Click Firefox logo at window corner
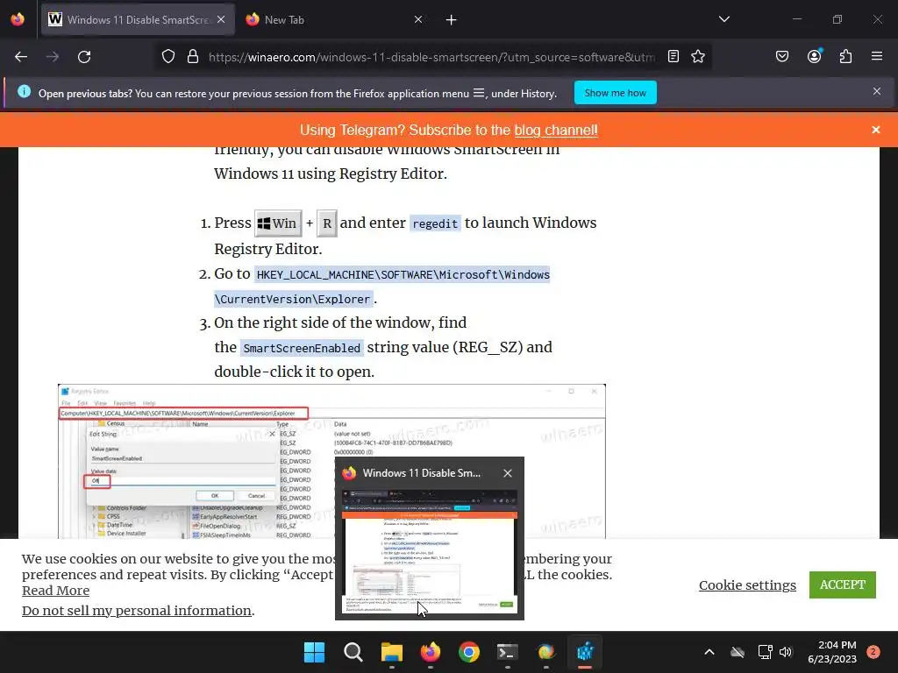The width and height of the screenshot is (898, 673). [18, 19]
